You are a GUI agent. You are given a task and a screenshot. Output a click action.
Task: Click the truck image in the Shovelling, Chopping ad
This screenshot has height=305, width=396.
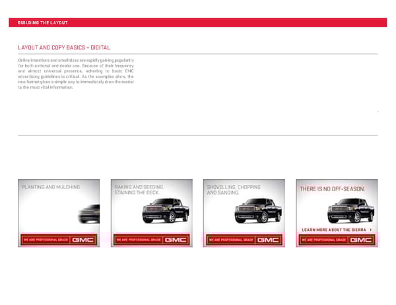[x=259, y=211]
